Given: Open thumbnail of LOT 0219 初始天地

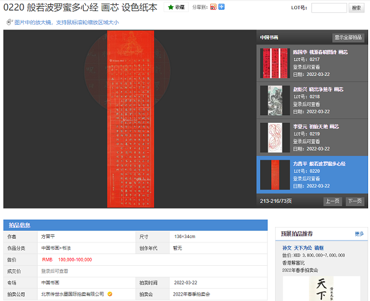Looking at the screenshot, I should pyautogui.click(x=275, y=138).
